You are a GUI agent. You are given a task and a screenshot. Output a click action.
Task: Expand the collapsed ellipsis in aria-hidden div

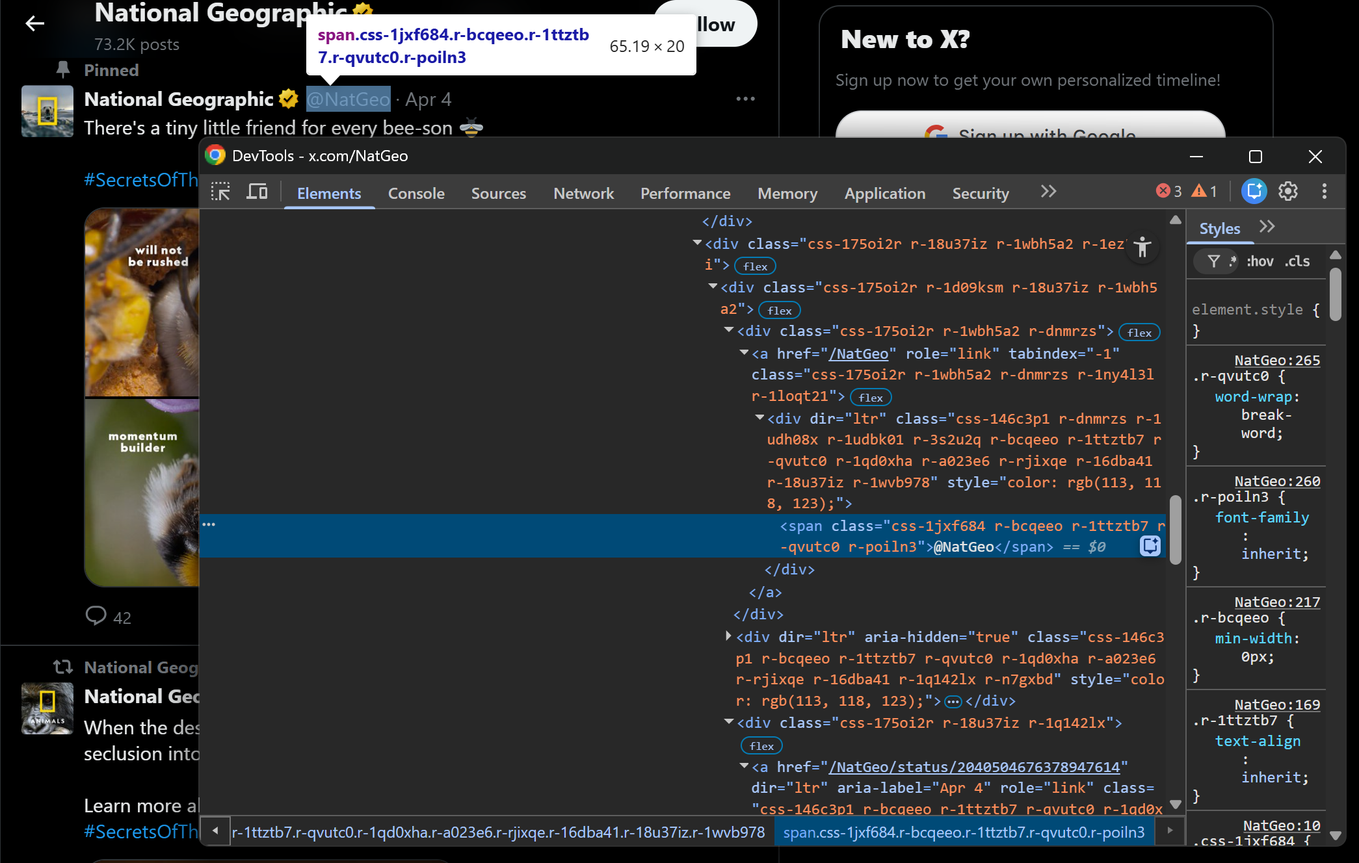[953, 701]
